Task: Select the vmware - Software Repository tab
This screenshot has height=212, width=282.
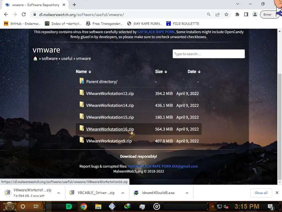Action: pos(36,5)
